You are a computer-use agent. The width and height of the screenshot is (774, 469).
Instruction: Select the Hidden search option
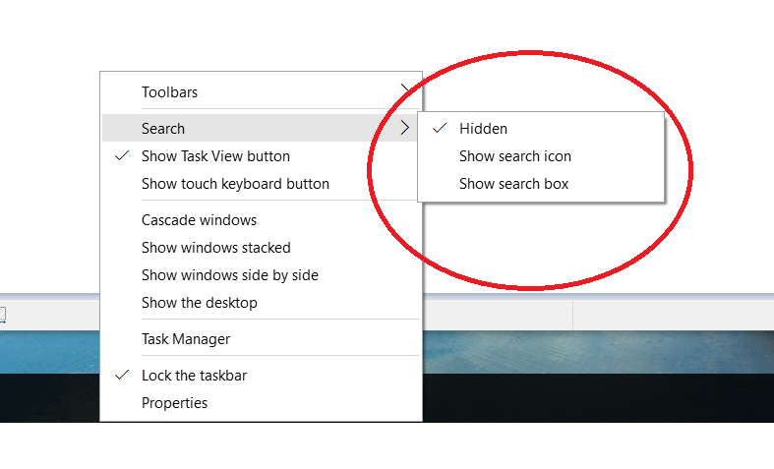(483, 128)
